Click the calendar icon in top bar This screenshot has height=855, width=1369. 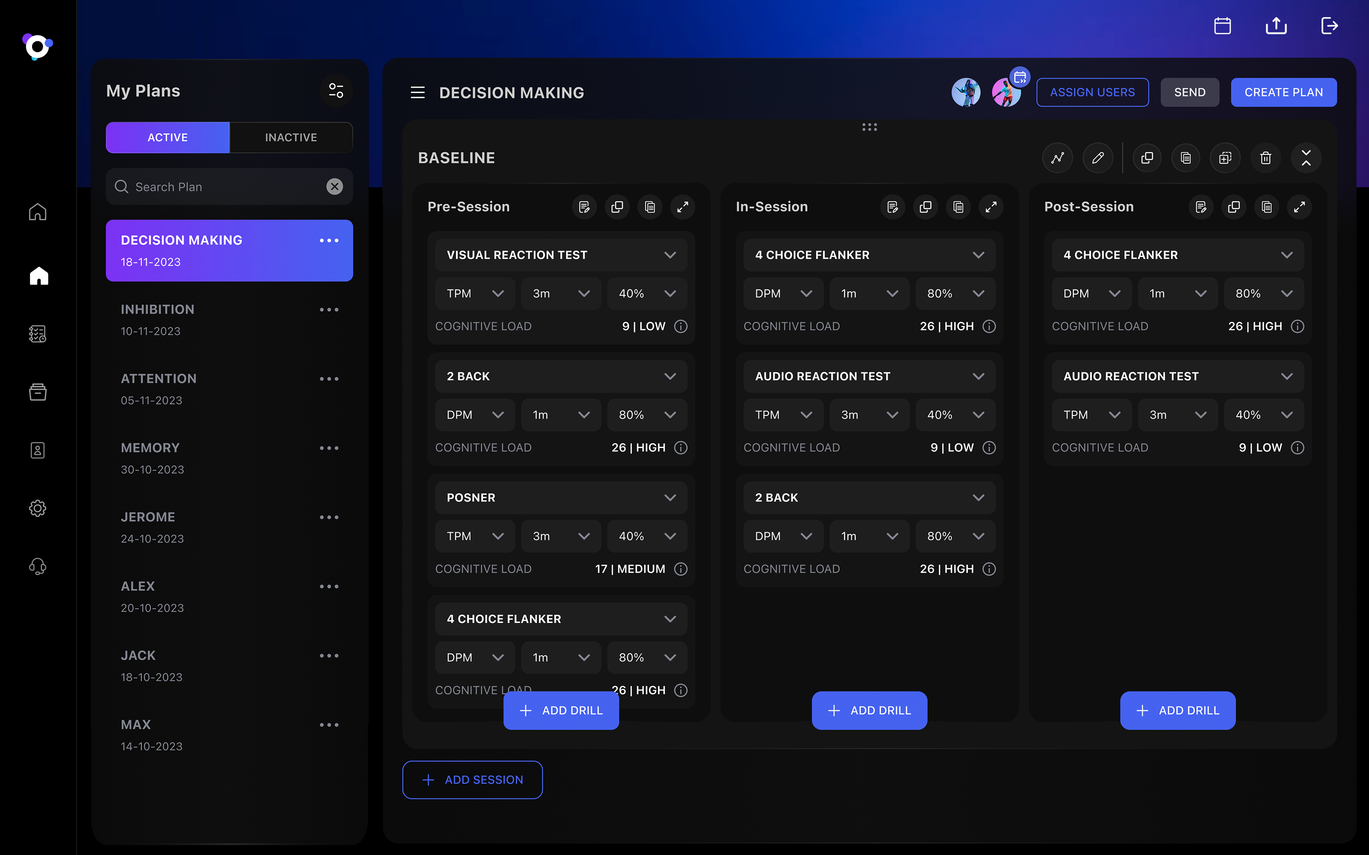1223,26
